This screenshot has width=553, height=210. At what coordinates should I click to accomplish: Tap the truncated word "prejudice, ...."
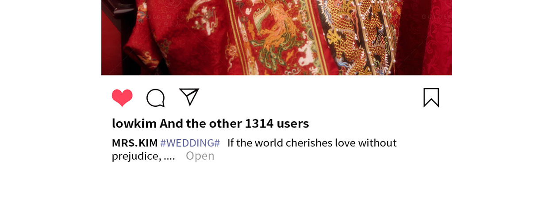click(143, 156)
